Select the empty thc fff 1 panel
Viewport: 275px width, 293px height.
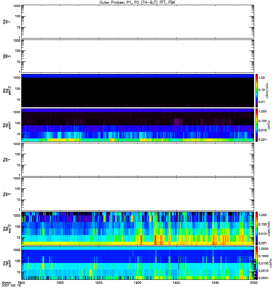click(137, 159)
